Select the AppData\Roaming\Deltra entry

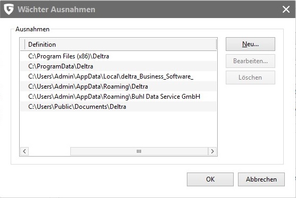click(x=118, y=87)
